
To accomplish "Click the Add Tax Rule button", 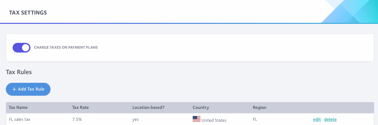I will [x=28, y=89].
